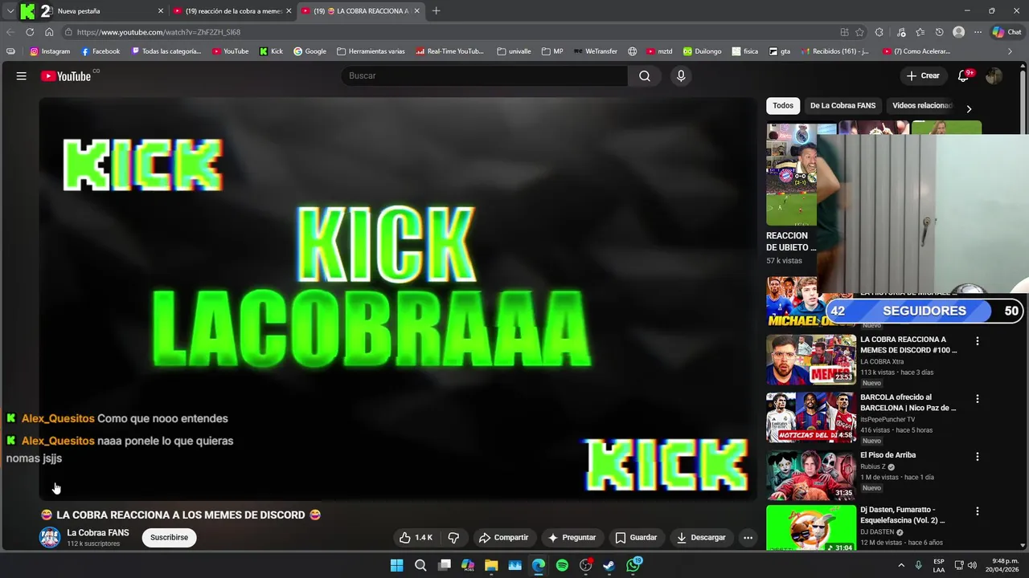The image size is (1029, 578).
Task: Activate voice search microphone
Action: [681, 75]
